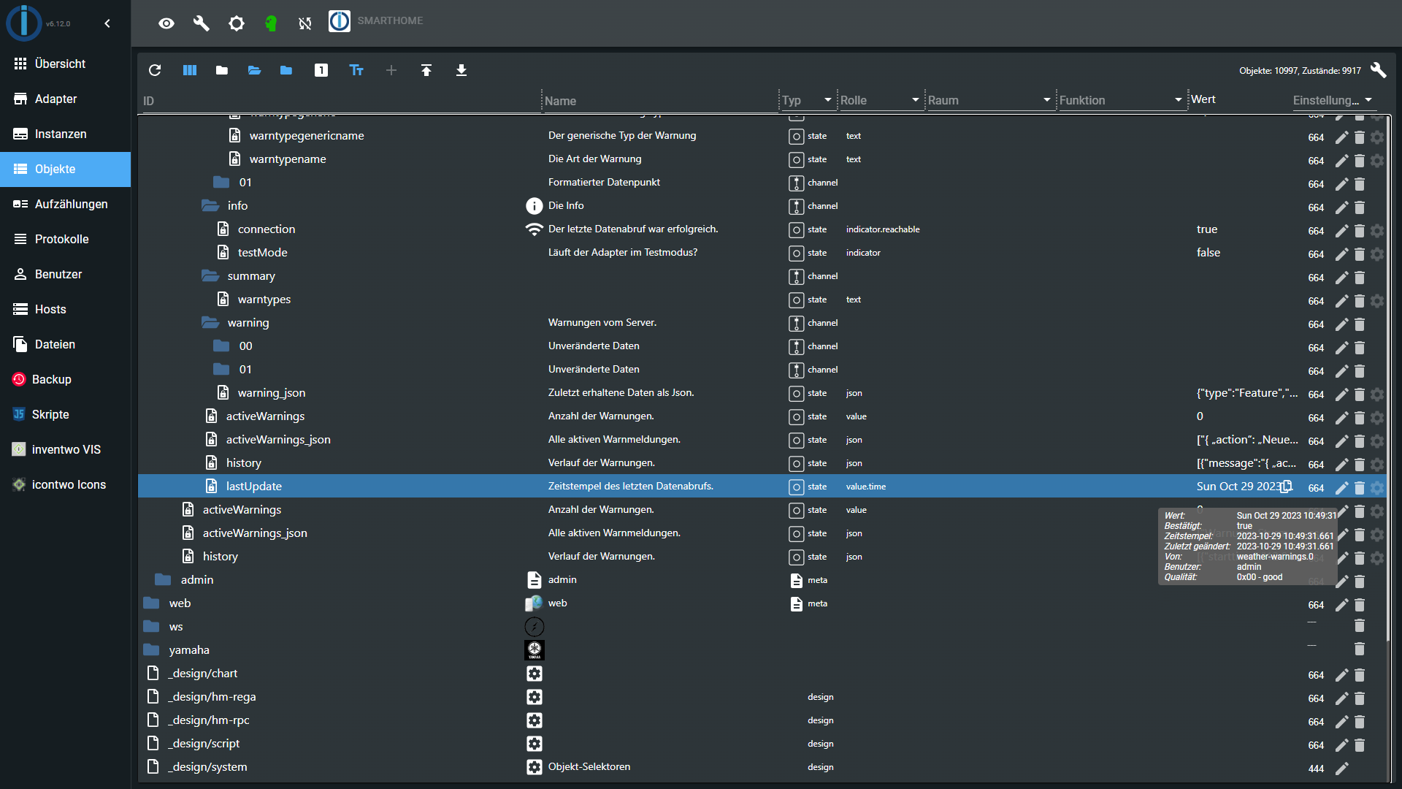Open the wrench settings in top bar
Screen dimensions: 1402x789
pos(202,23)
